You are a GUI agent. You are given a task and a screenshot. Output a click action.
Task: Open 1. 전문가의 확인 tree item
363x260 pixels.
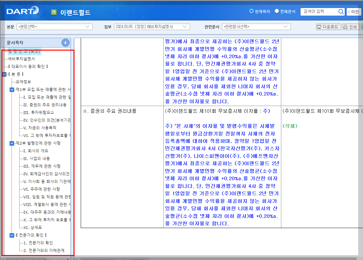38,243
